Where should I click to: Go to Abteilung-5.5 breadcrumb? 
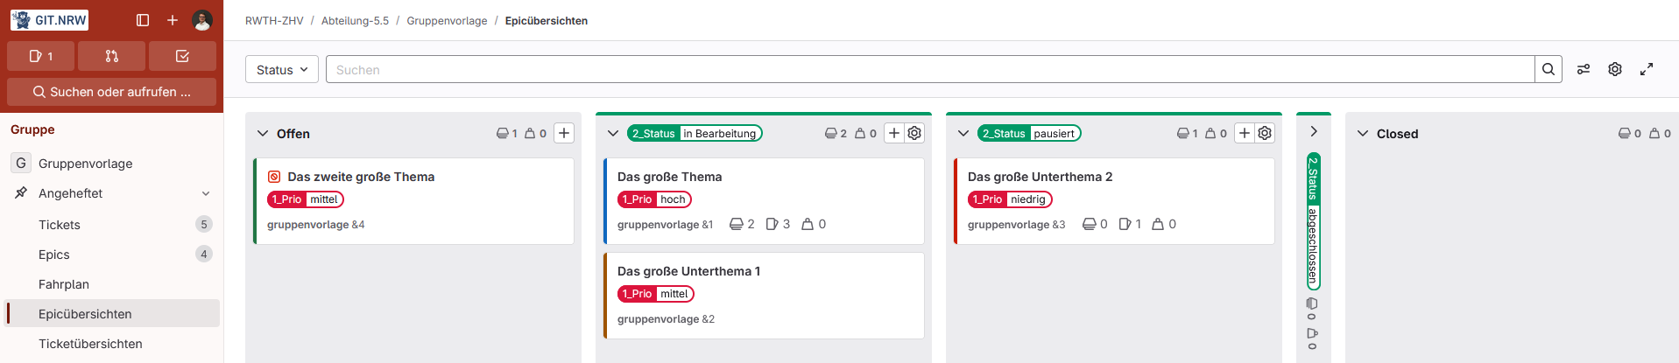point(355,21)
